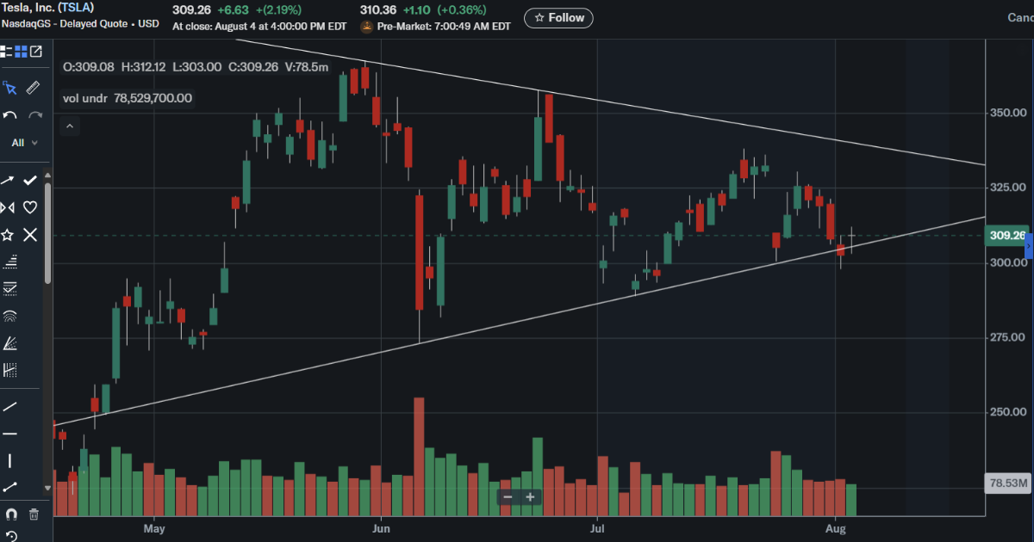Select the ruler measure tool
The width and height of the screenshot is (1034, 542).
(x=33, y=88)
